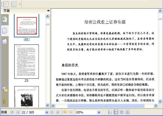The image size is (163, 116).
Task: Open the page number dropdown
Action: point(47,112)
